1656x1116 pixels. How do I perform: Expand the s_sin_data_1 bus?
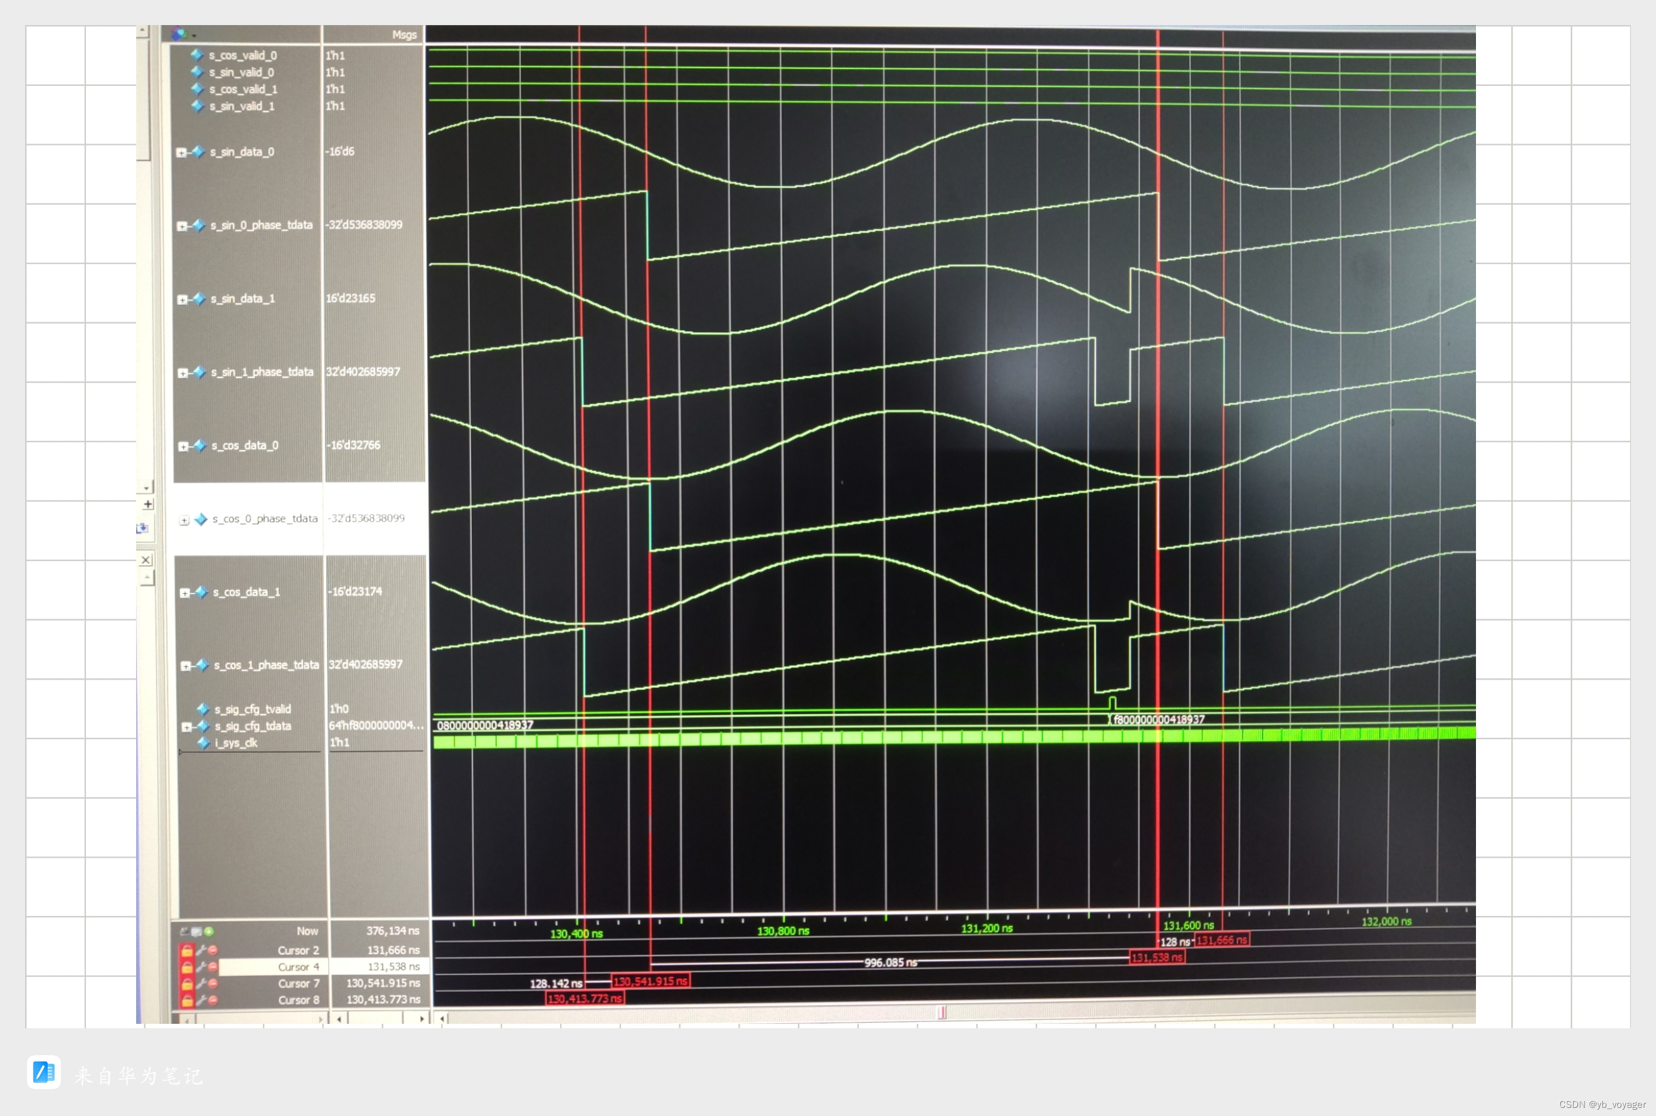pyautogui.click(x=183, y=300)
